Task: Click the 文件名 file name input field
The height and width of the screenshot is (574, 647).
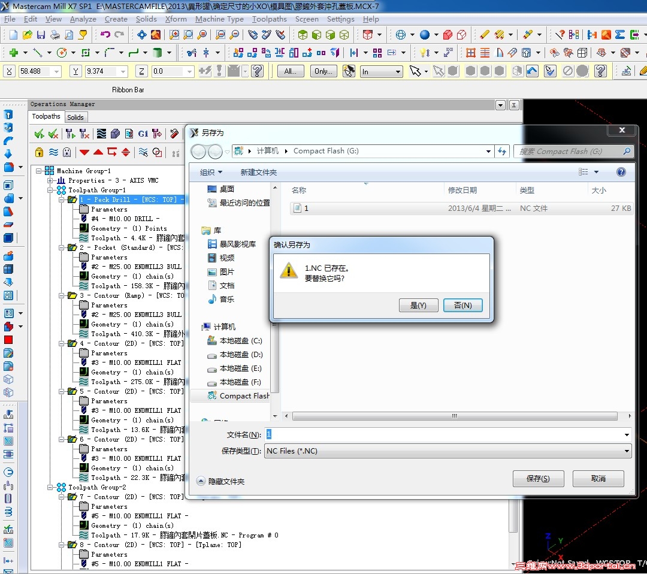Action: tap(444, 434)
